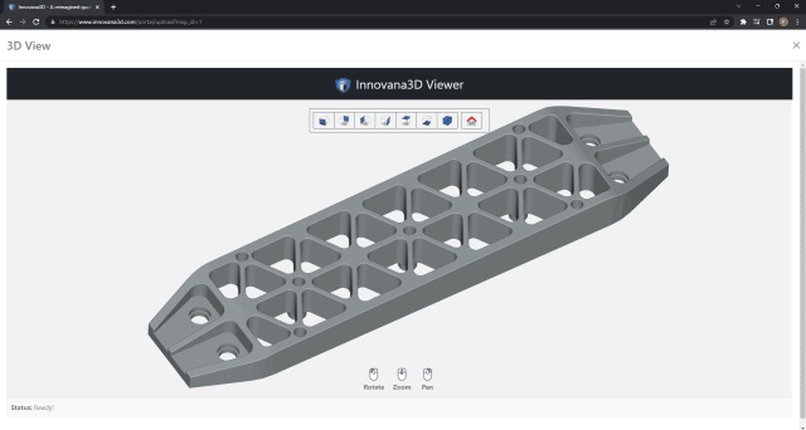Close the 3D View dialog

[796, 45]
